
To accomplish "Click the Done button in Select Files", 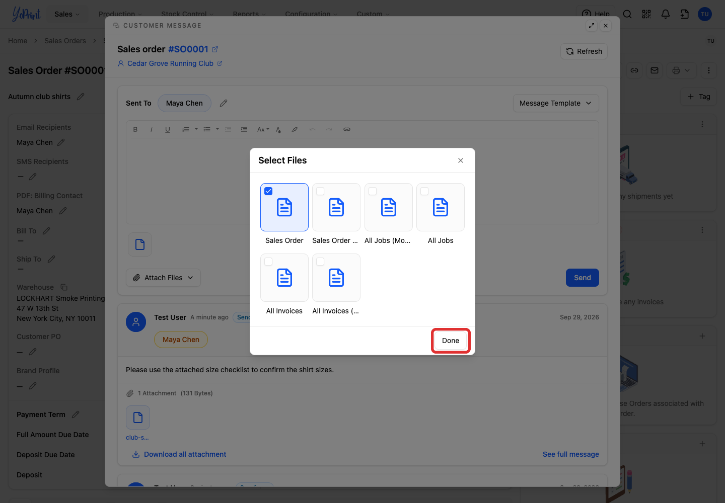I will click(x=451, y=341).
